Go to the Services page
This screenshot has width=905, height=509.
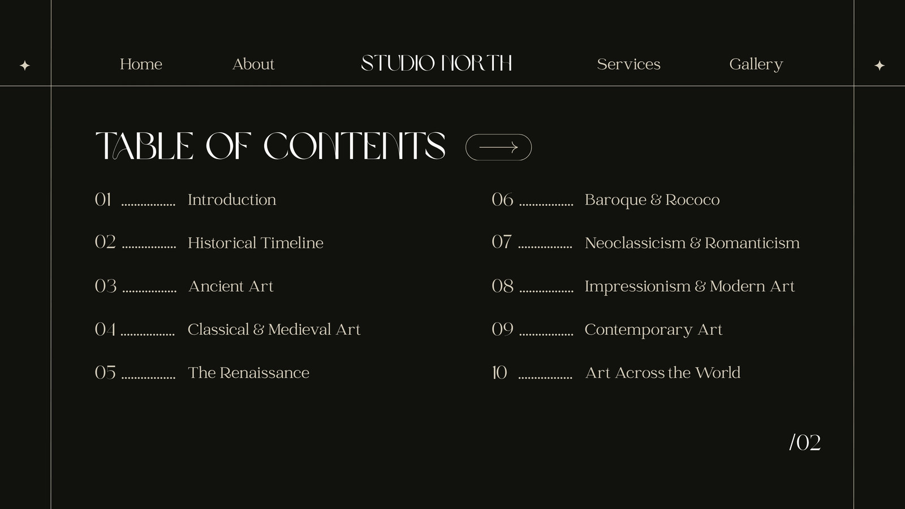pyautogui.click(x=628, y=64)
